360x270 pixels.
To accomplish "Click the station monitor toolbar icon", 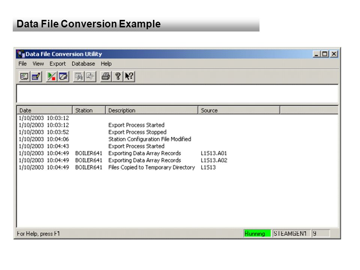I will pos(24,76).
